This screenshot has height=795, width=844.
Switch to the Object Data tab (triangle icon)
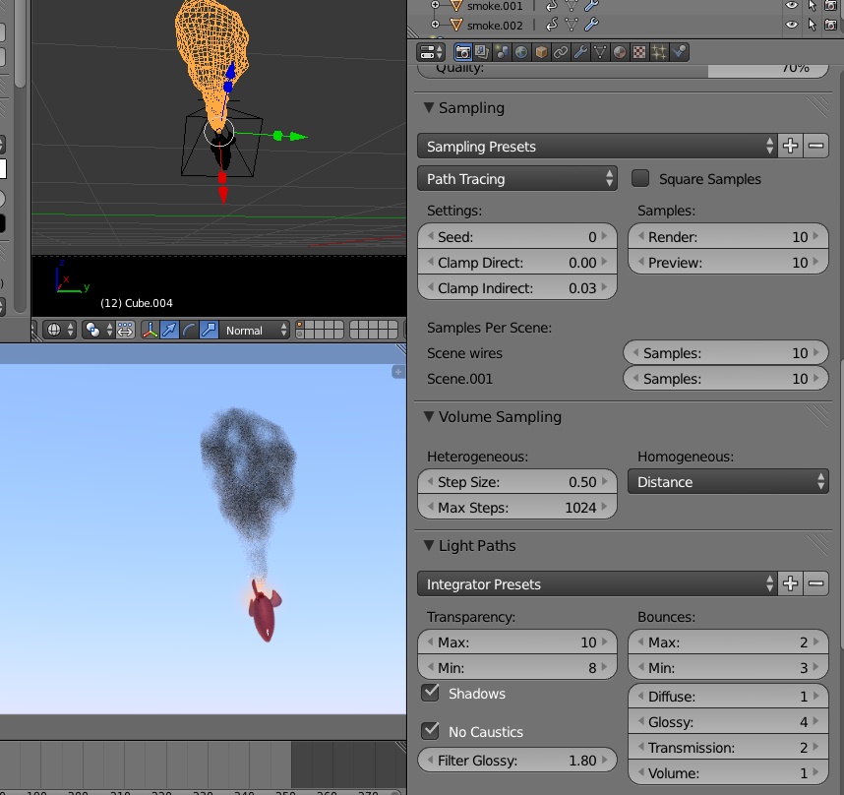600,52
